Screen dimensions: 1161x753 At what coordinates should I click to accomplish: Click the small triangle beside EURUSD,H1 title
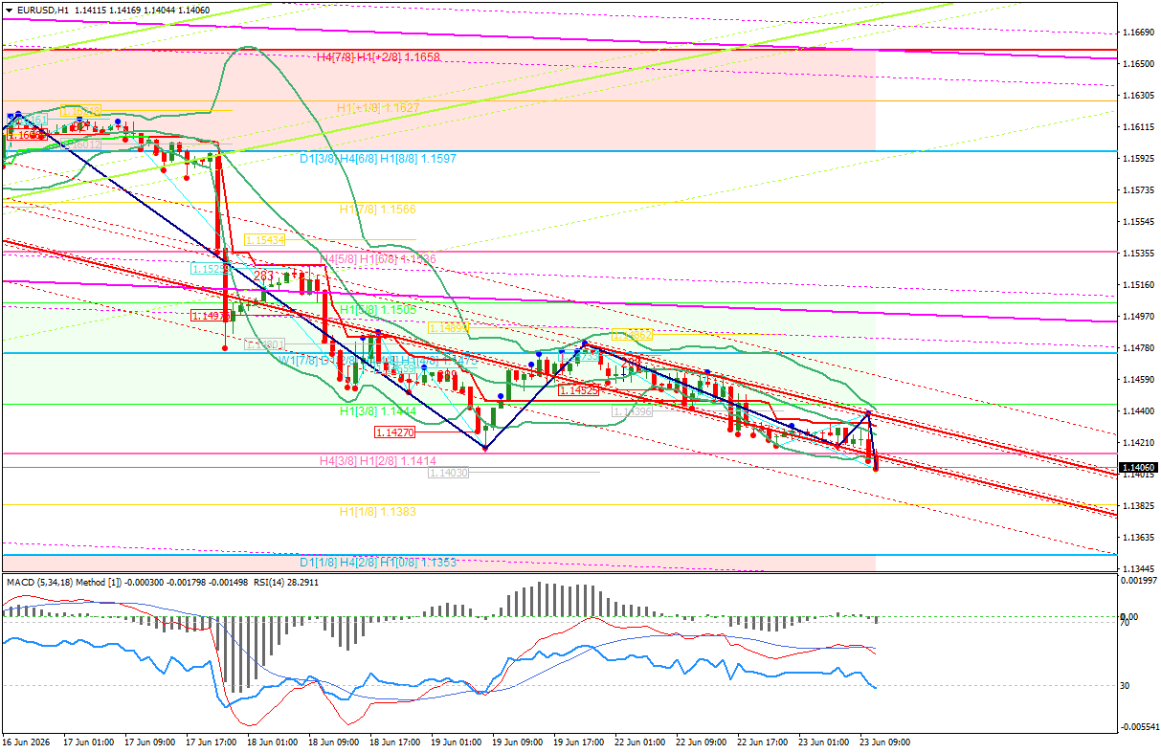click(x=9, y=11)
